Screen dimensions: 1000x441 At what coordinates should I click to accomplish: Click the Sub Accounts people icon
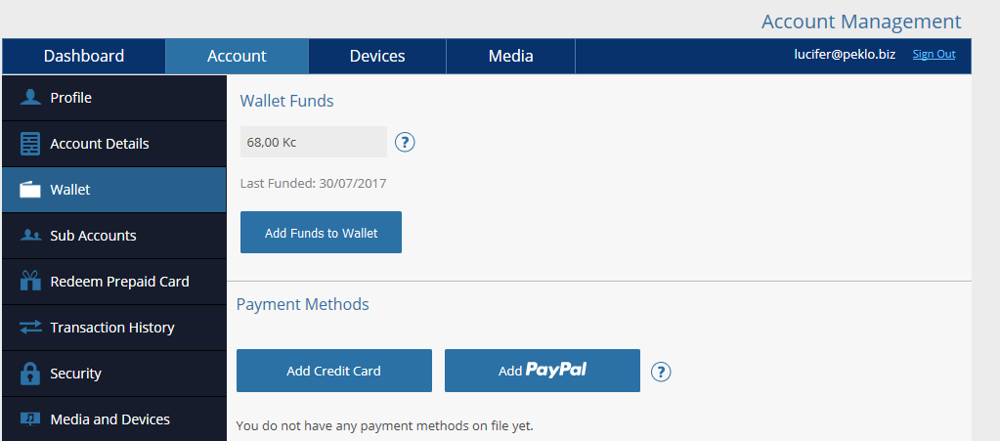click(30, 236)
